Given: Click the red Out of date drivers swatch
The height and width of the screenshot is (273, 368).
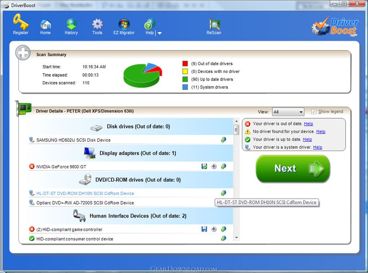Looking at the screenshot, I should click(185, 63).
